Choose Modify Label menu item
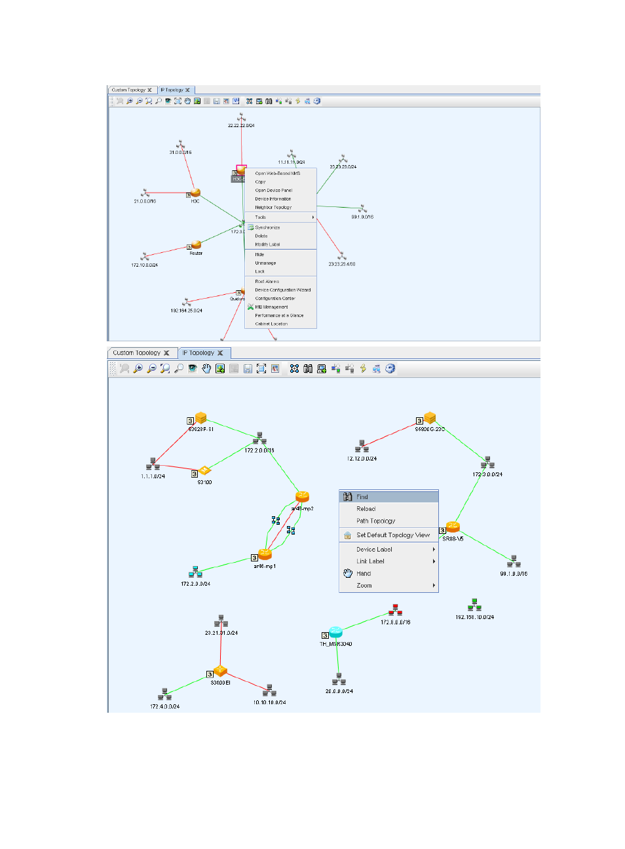The image size is (625, 849). 281,245
